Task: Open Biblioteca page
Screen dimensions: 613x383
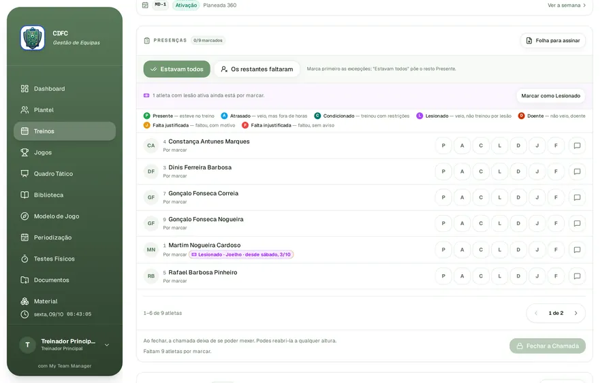Action: click(65, 195)
